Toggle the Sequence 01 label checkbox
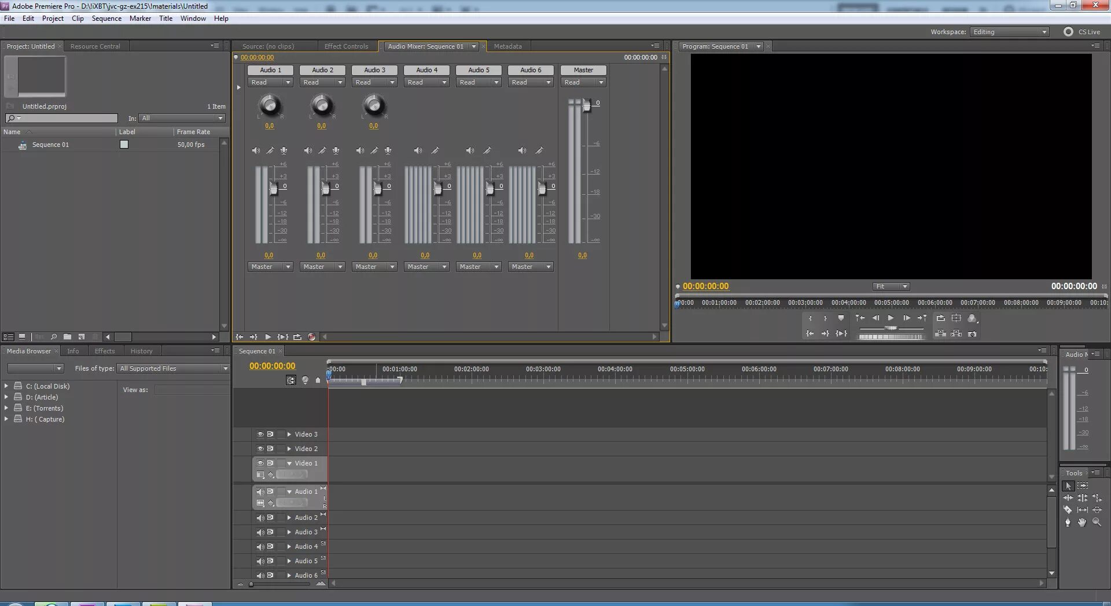The image size is (1111, 606). pos(124,145)
